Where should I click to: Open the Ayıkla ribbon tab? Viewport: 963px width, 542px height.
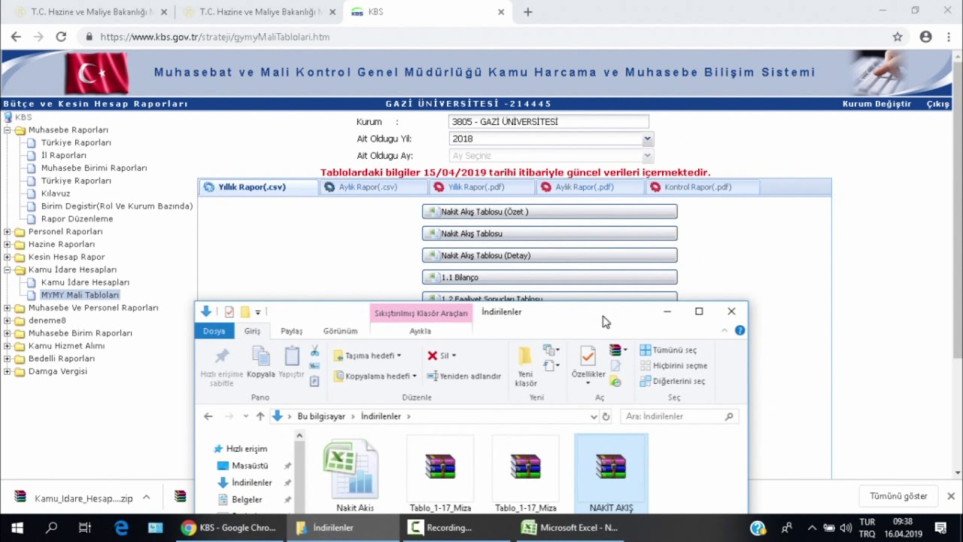[x=420, y=330]
